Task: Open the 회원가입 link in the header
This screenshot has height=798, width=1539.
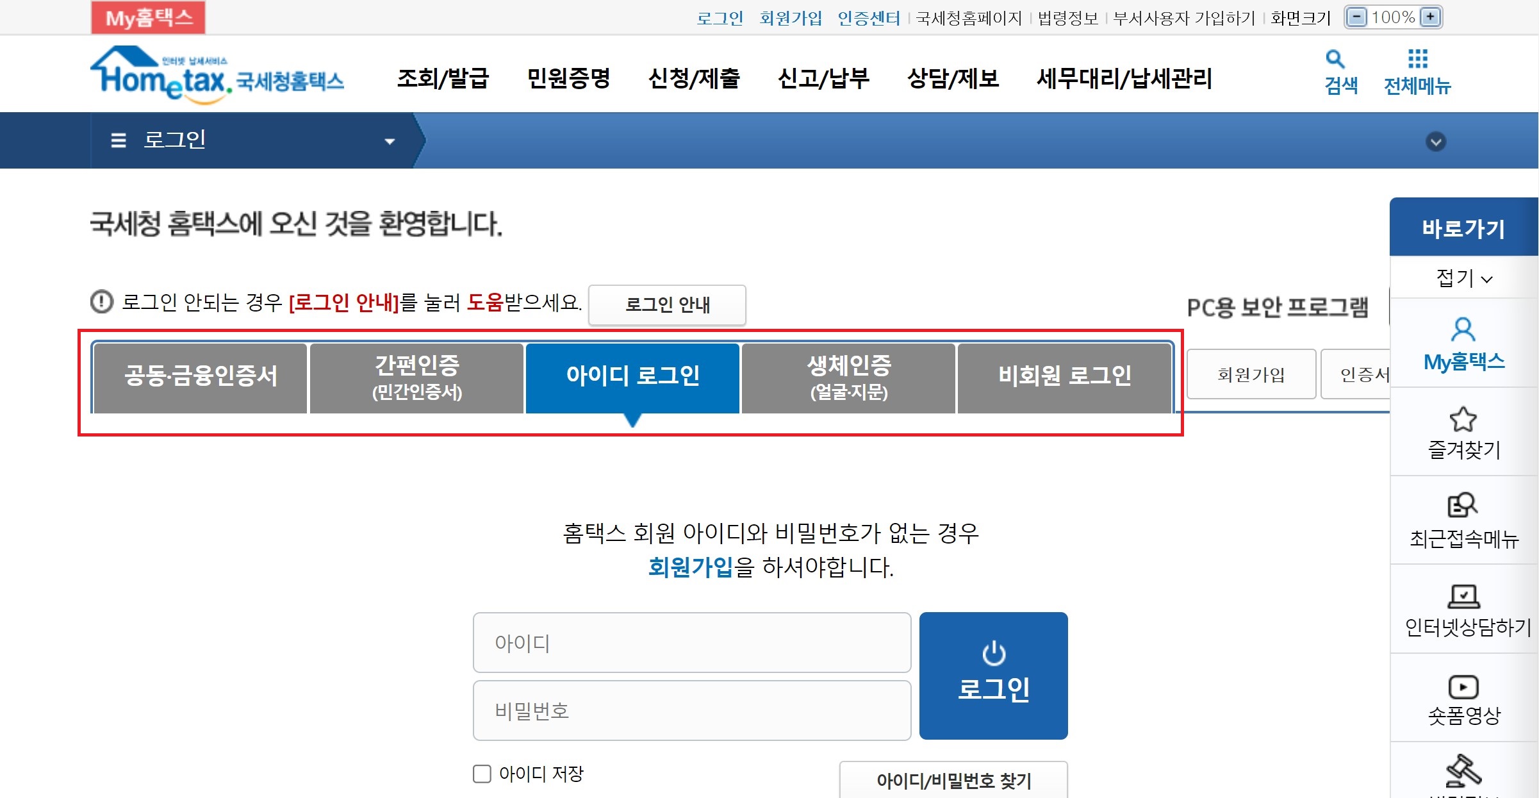Action: pos(791,18)
